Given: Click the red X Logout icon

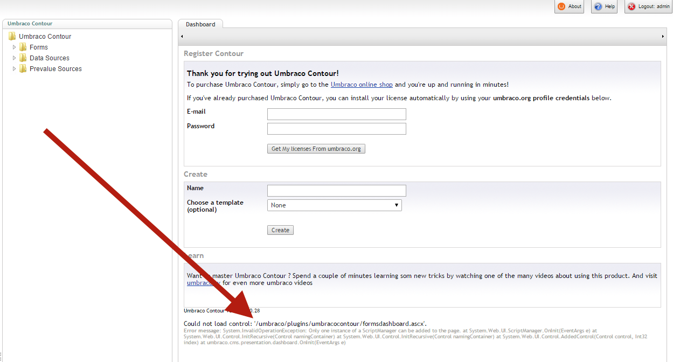Looking at the screenshot, I should coord(632,6).
